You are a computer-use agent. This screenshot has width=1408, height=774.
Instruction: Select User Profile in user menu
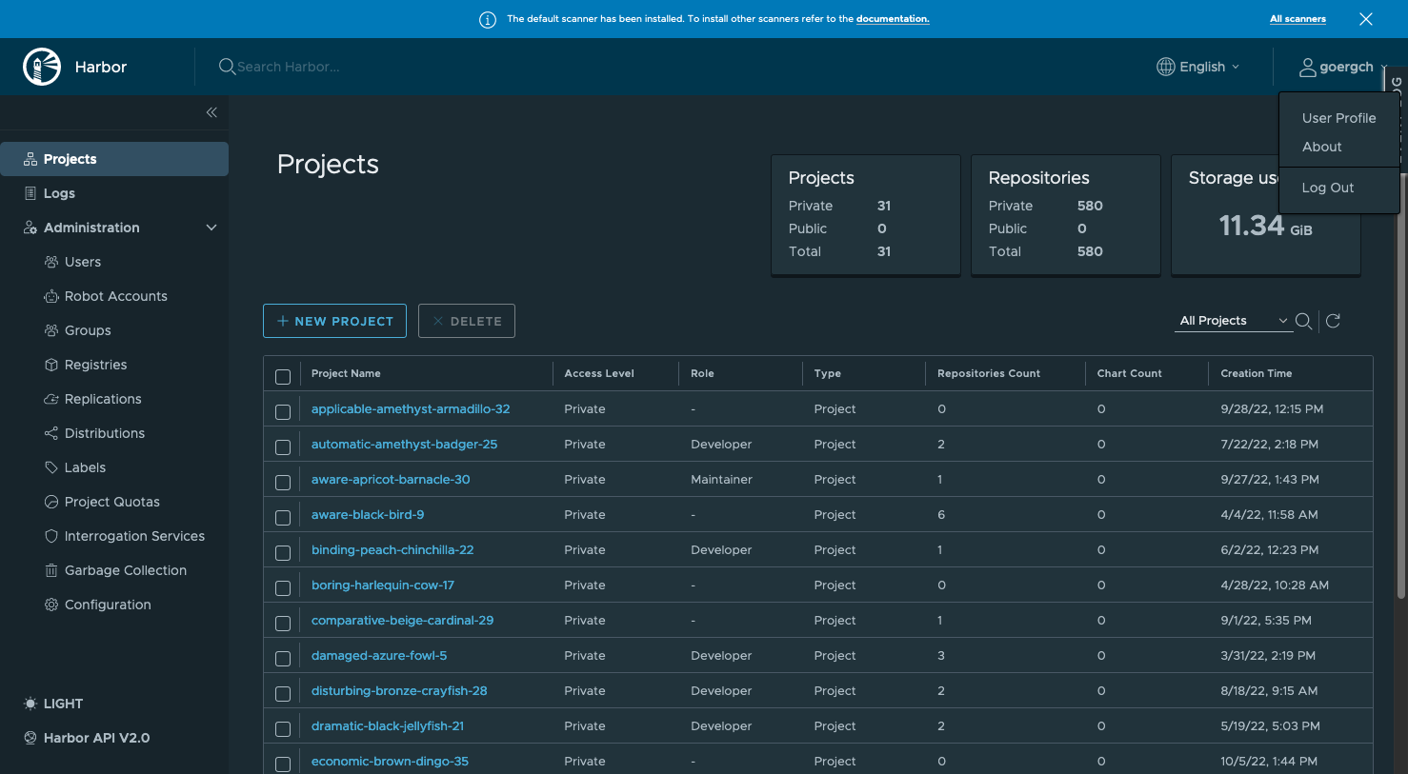(x=1338, y=118)
